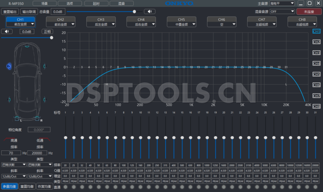This screenshot has width=323, height=192.
Task: Click the CH1 channel mute speaker icon
Action: pyautogui.click(x=6, y=31)
